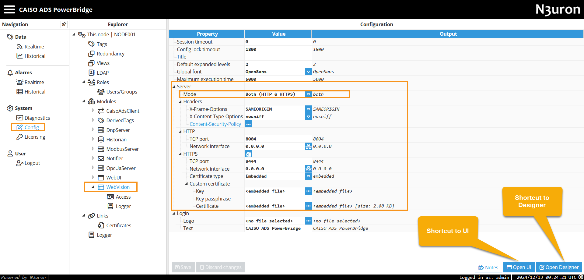Open Realtime under Data
This screenshot has width=584, height=280.
[x=30, y=47]
